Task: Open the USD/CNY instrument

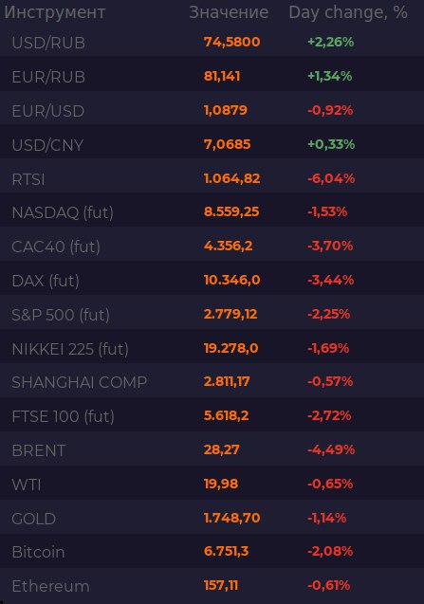Action: tap(47, 145)
